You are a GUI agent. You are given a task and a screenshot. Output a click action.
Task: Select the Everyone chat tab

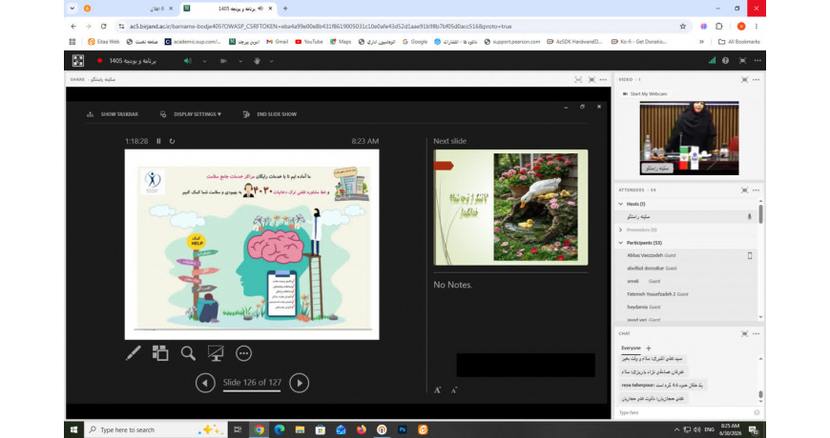(631, 348)
